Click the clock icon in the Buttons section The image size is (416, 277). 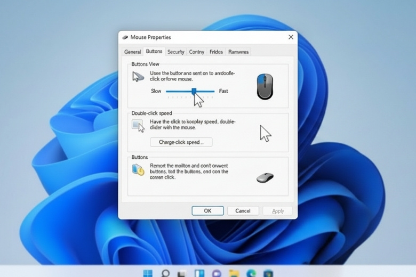point(138,170)
